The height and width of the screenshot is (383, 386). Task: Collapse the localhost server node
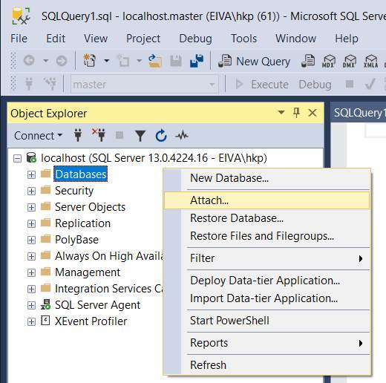tap(17, 158)
